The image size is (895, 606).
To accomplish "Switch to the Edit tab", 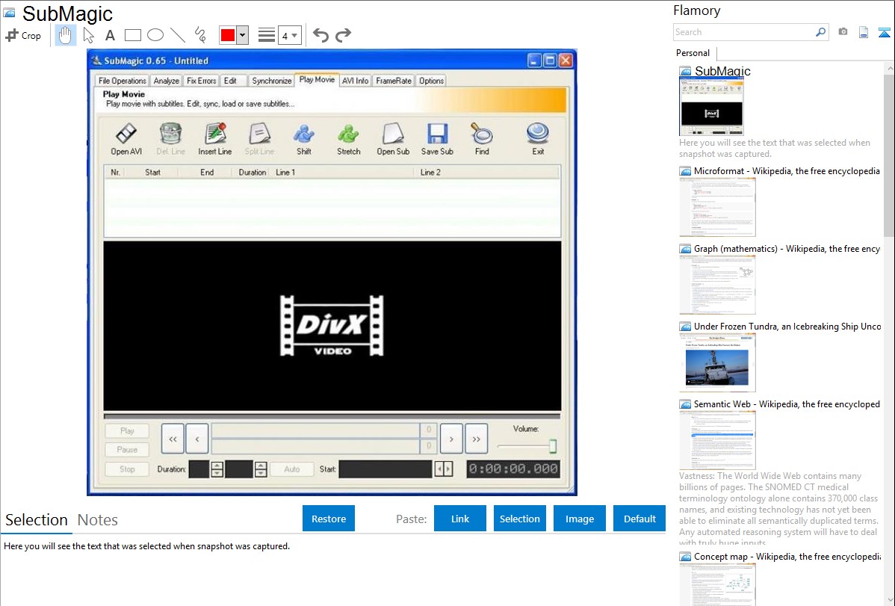I will (231, 81).
